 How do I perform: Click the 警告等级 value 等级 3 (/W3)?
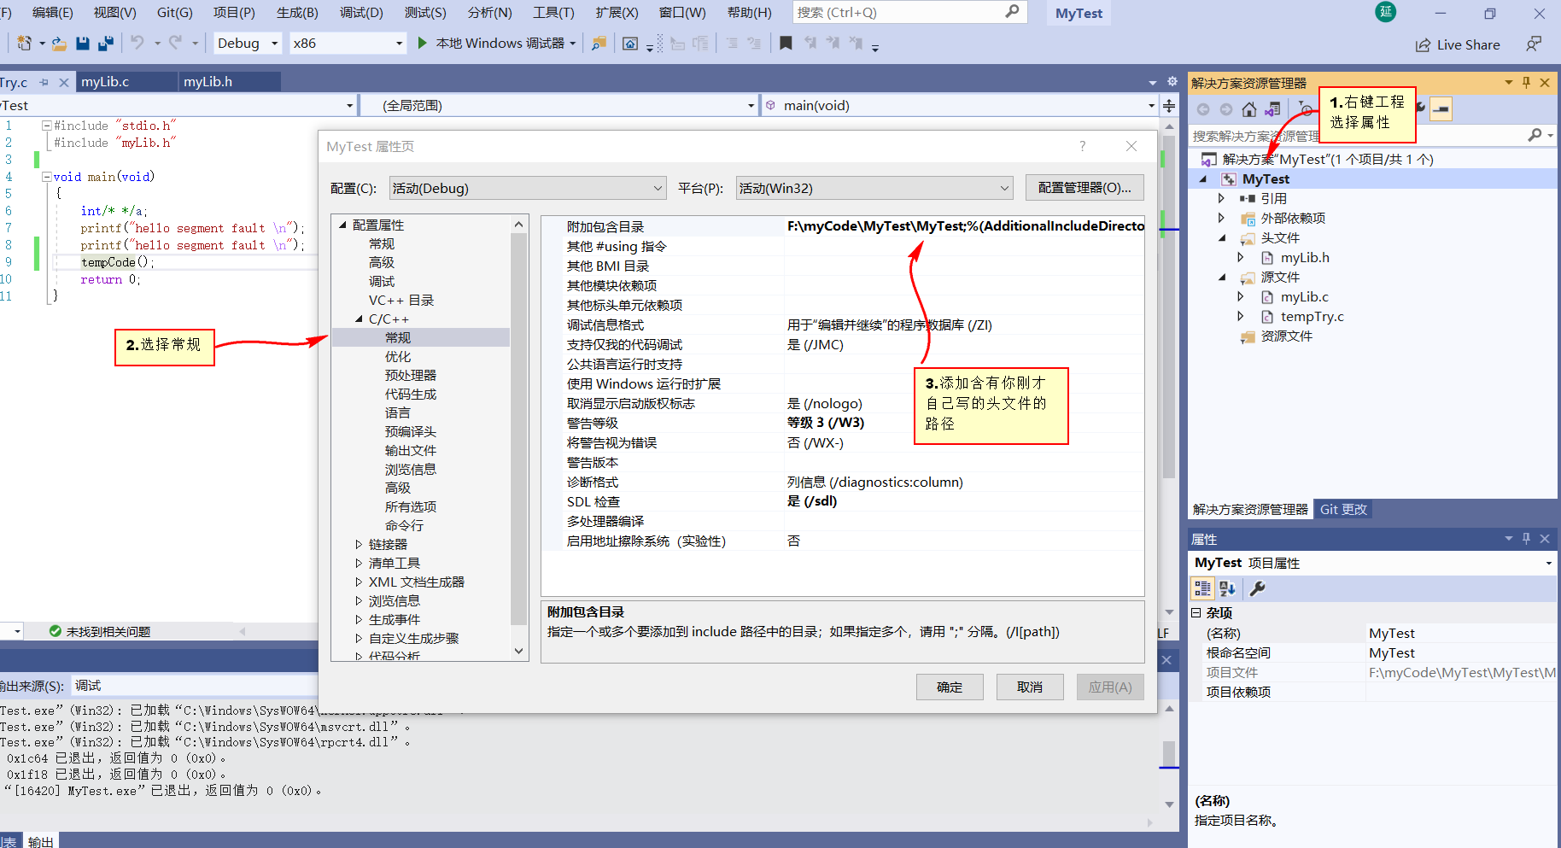(826, 423)
